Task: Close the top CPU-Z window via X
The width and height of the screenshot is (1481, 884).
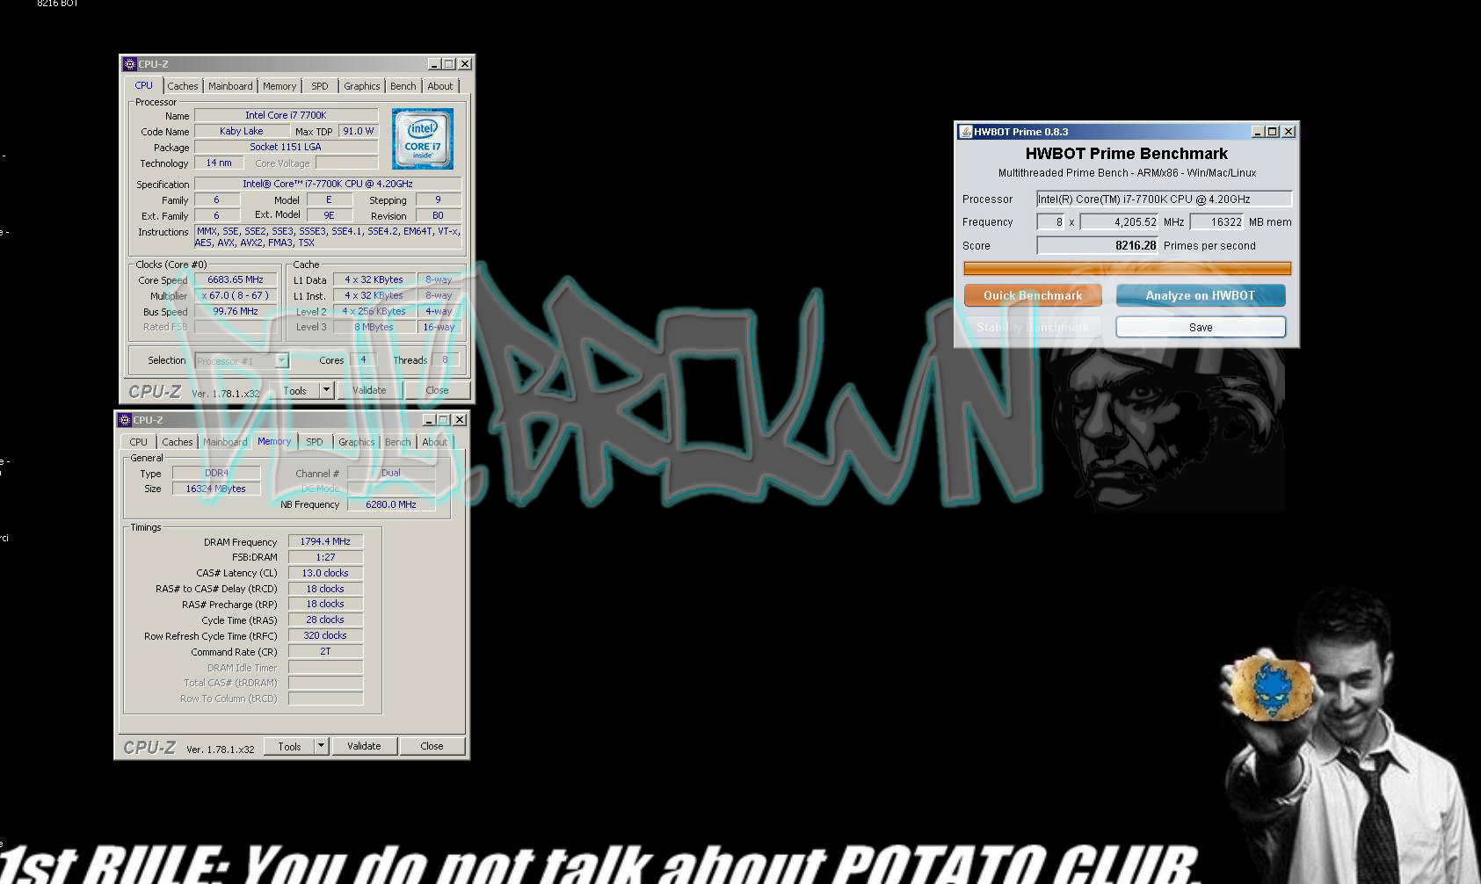Action: [x=465, y=64]
